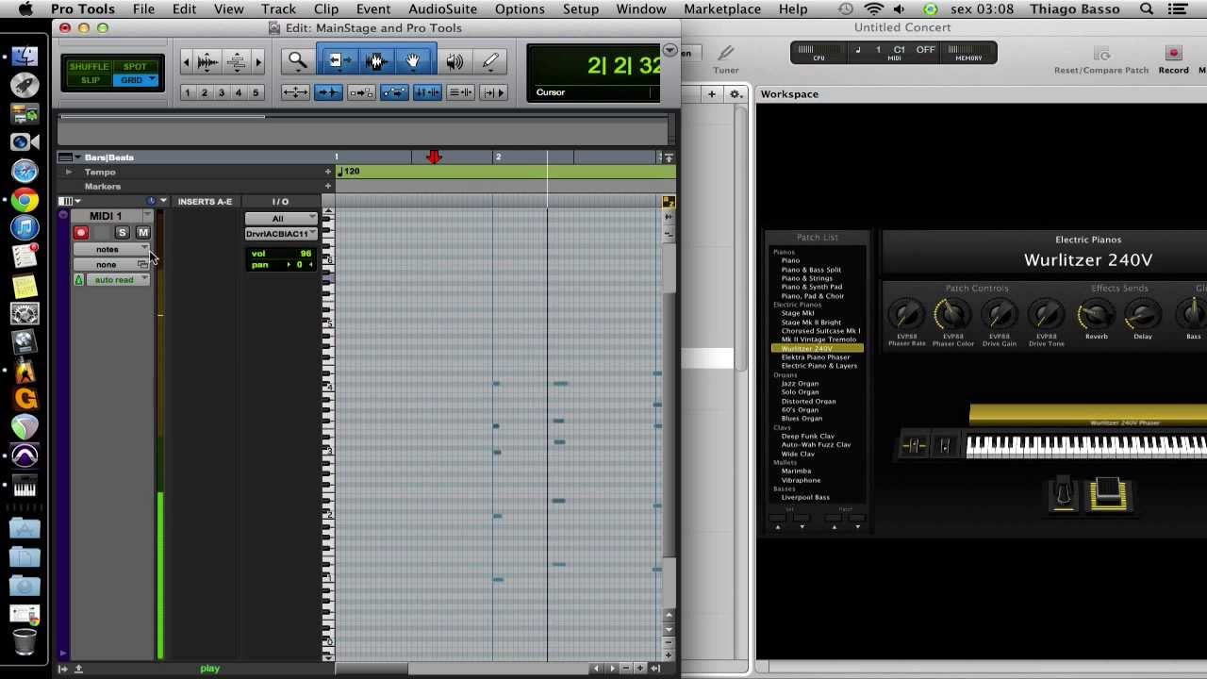Click the plus button on Tempo ruler
This screenshot has width=1207, height=679.
pos(328,172)
